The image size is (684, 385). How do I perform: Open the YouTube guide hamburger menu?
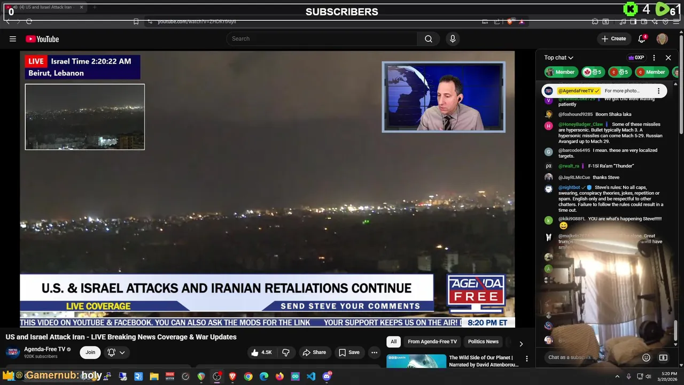pos(13,38)
